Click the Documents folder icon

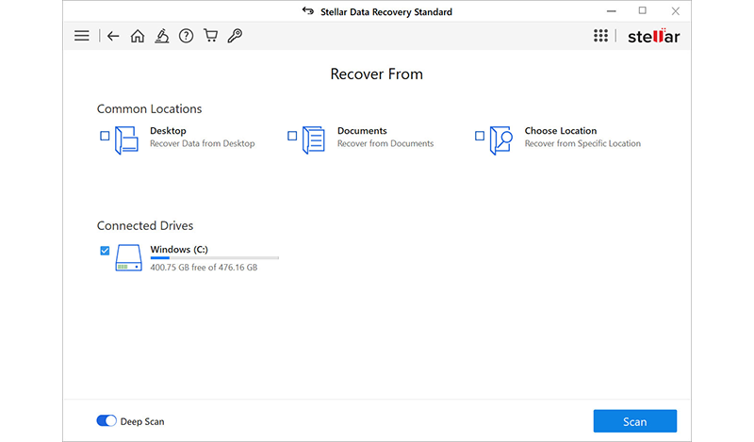tap(314, 140)
